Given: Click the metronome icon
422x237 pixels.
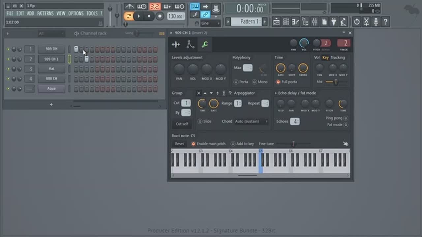Looking at the screenshot, I should 129,7.
